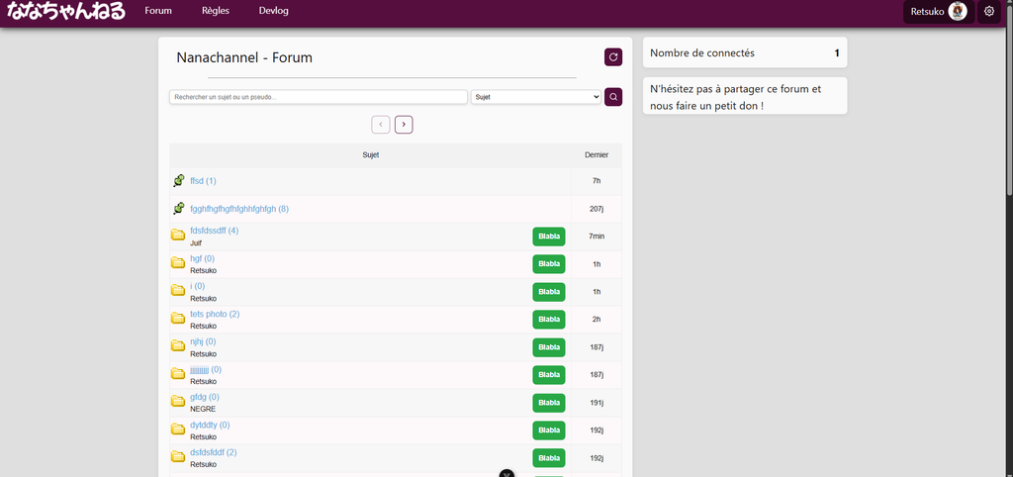The width and height of the screenshot is (1013, 477).
Task: Open the fgghfhgfhgfhfghhfghfgh topic link
Action: pos(238,209)
